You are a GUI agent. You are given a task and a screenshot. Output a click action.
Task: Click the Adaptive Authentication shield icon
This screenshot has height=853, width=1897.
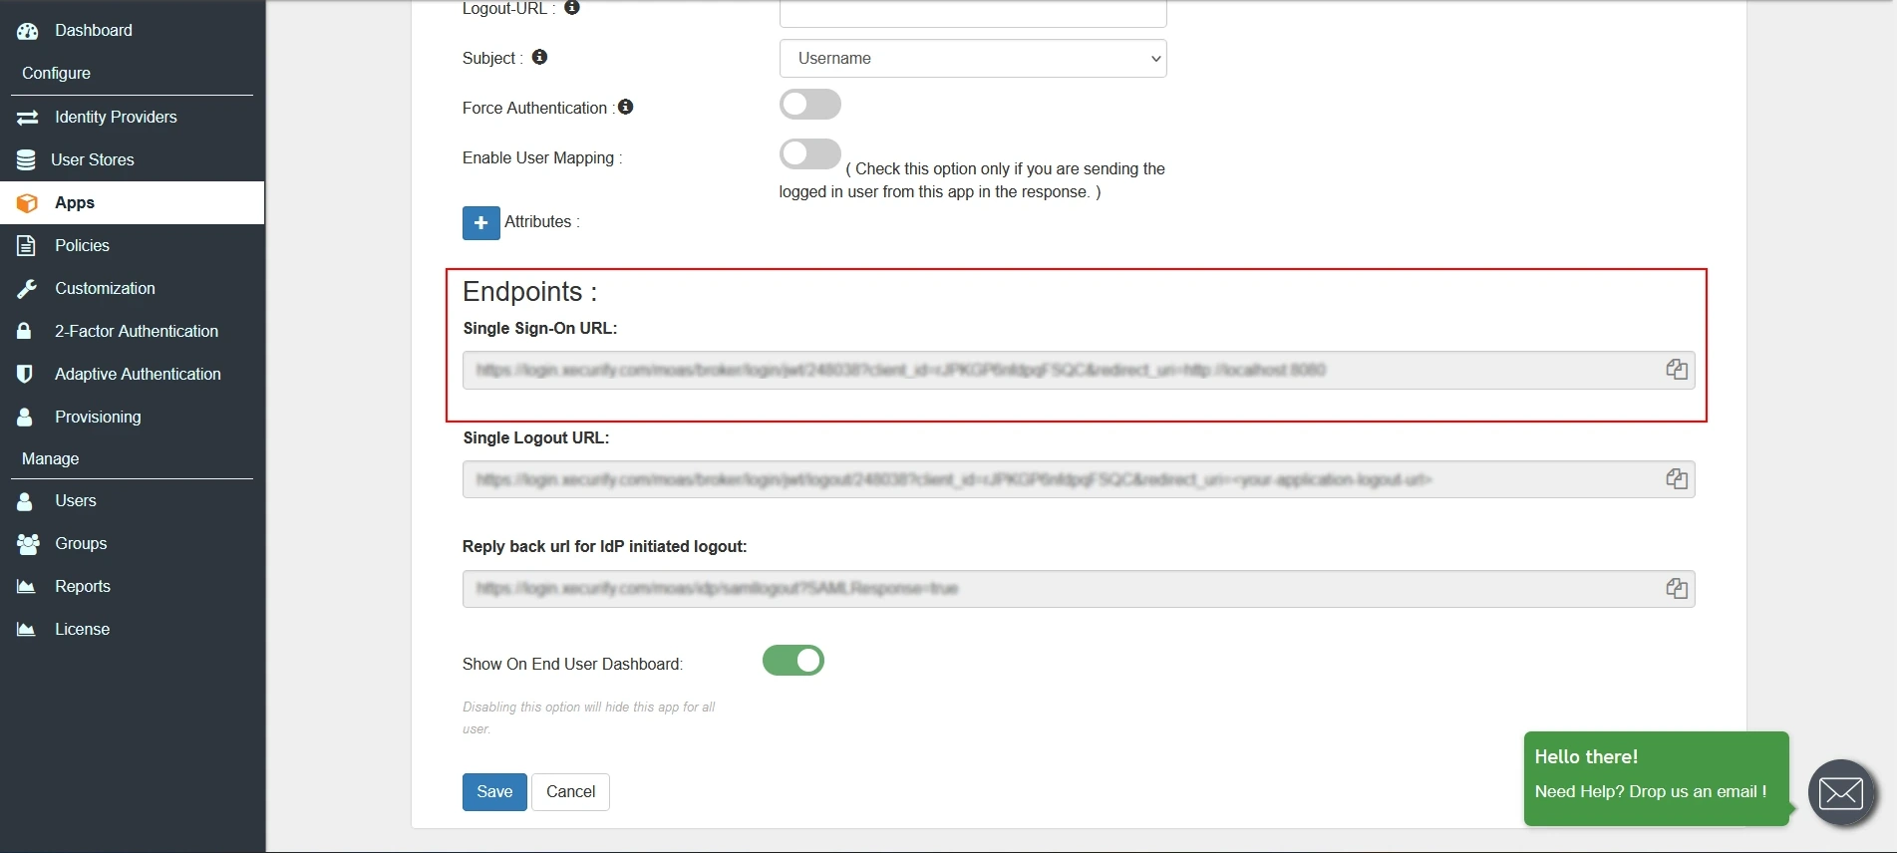pyautogui.click(x=25, y=374)
